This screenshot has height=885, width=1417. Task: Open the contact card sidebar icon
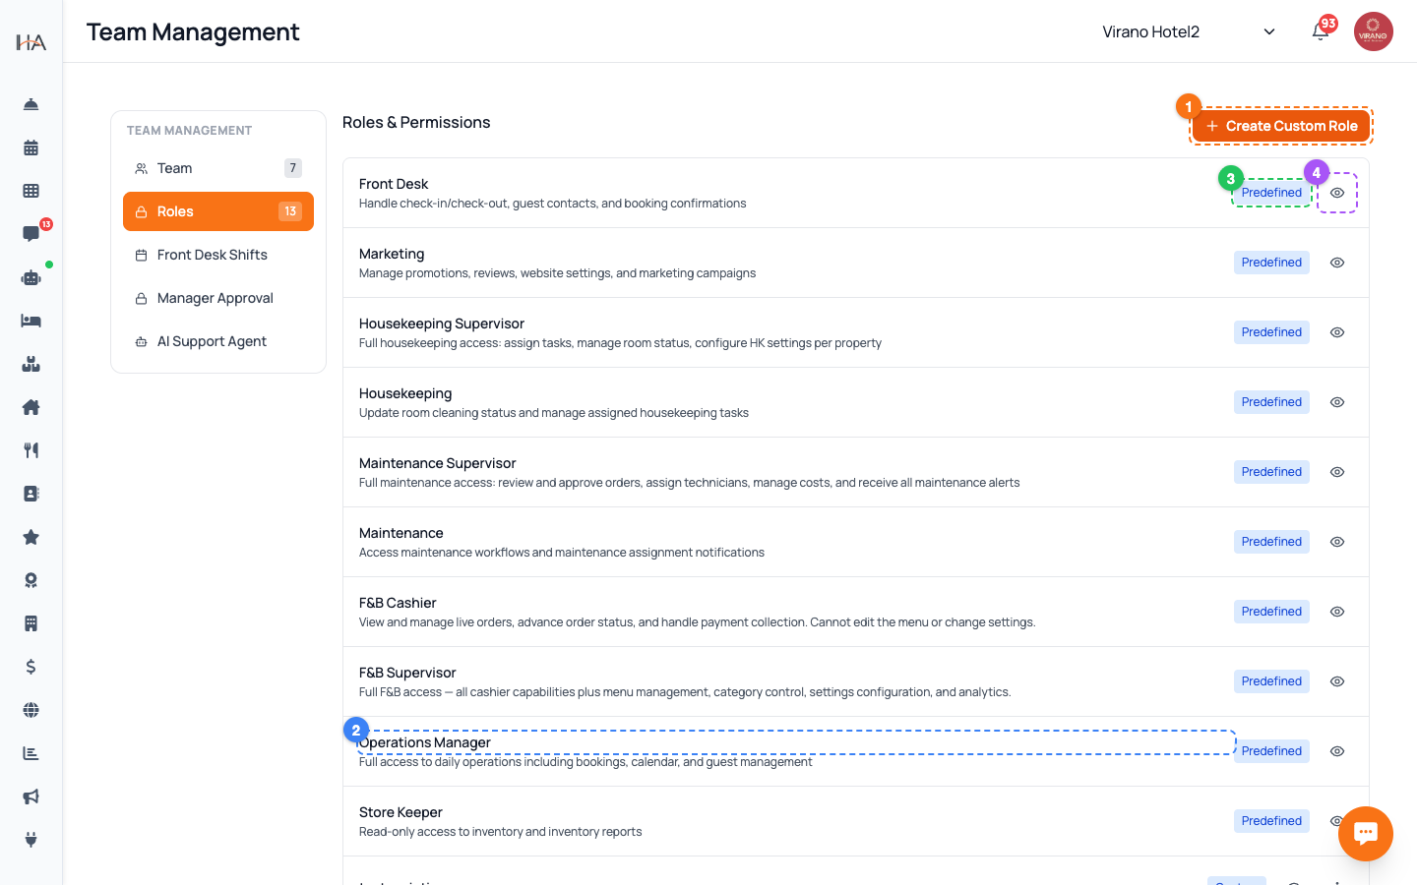click(x=31, y=494)
